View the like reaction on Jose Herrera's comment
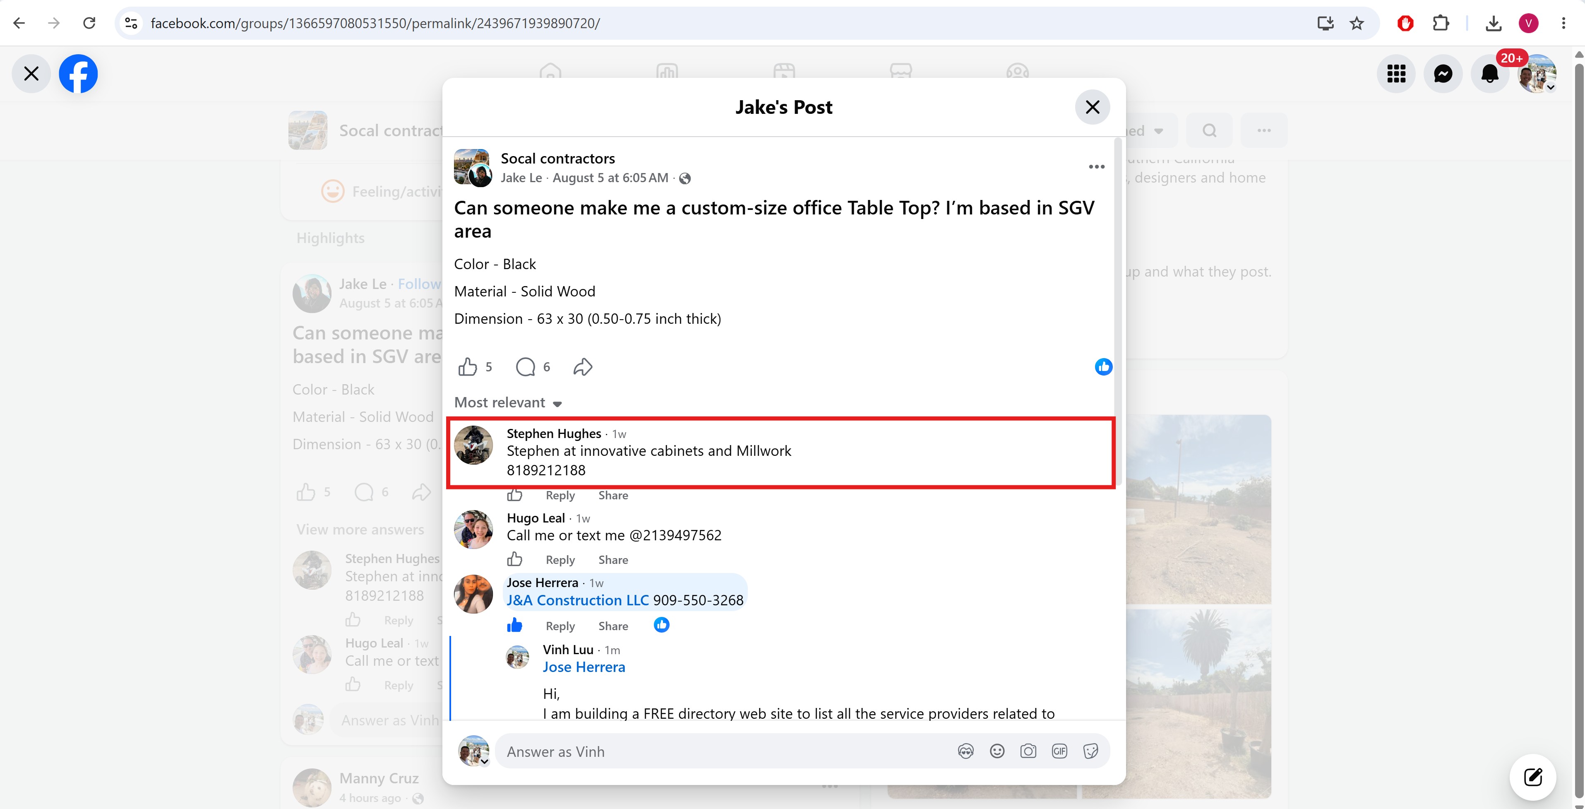1585x809 pixels. pyautogui.click(x=661, y=625)
